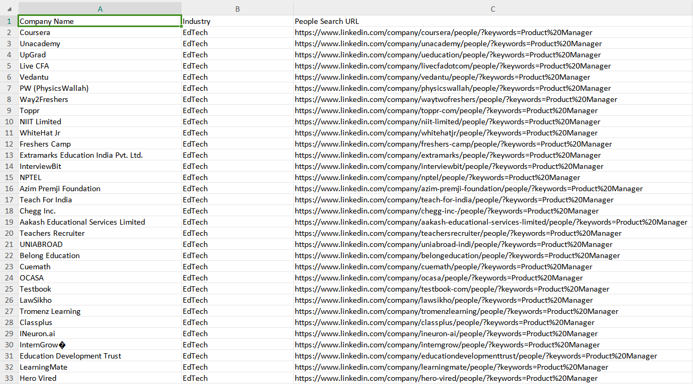Select the EdTech cell in Toppr row
The image size is (693, 384).
pyautogui.click(x=237, y=110)
